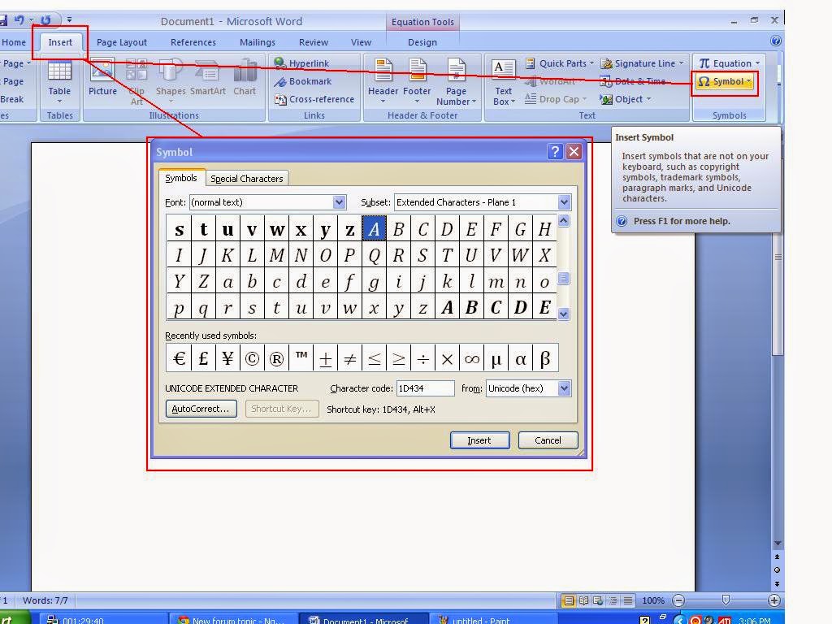Click the AutoCorrect button
The height and width of the screenshot is (624, 832).
point(200,409)
